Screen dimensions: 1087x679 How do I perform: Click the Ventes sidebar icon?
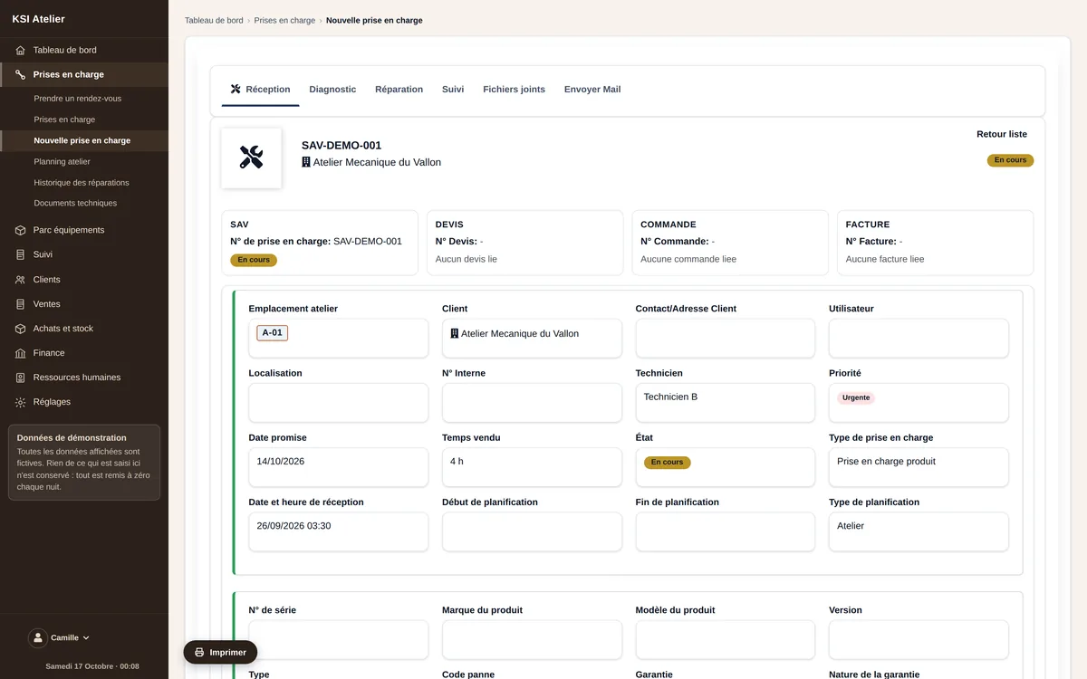tap(20, 304)
